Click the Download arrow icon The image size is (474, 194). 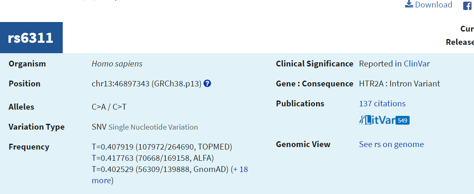pos(409,5)
